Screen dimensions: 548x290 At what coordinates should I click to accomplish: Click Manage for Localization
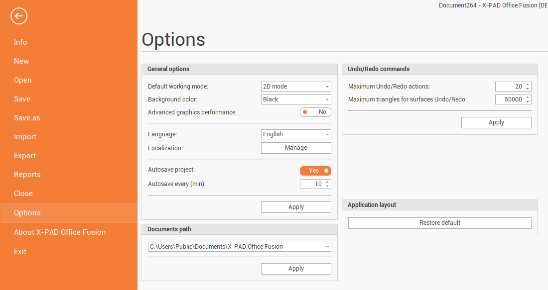coord(296,148)
